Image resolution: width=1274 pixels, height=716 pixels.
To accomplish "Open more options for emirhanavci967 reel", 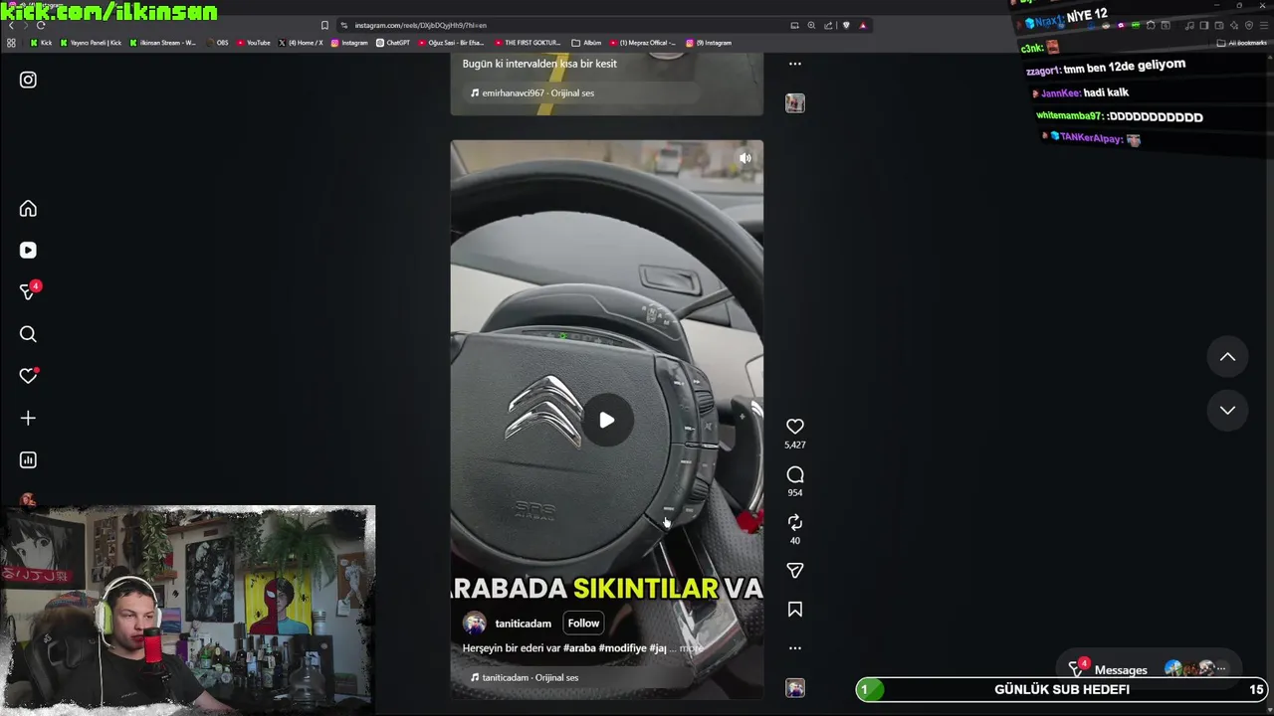I will pos(794,64).
